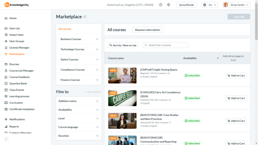Click the info icon beside Marketplace title

(x=85, y=17)
